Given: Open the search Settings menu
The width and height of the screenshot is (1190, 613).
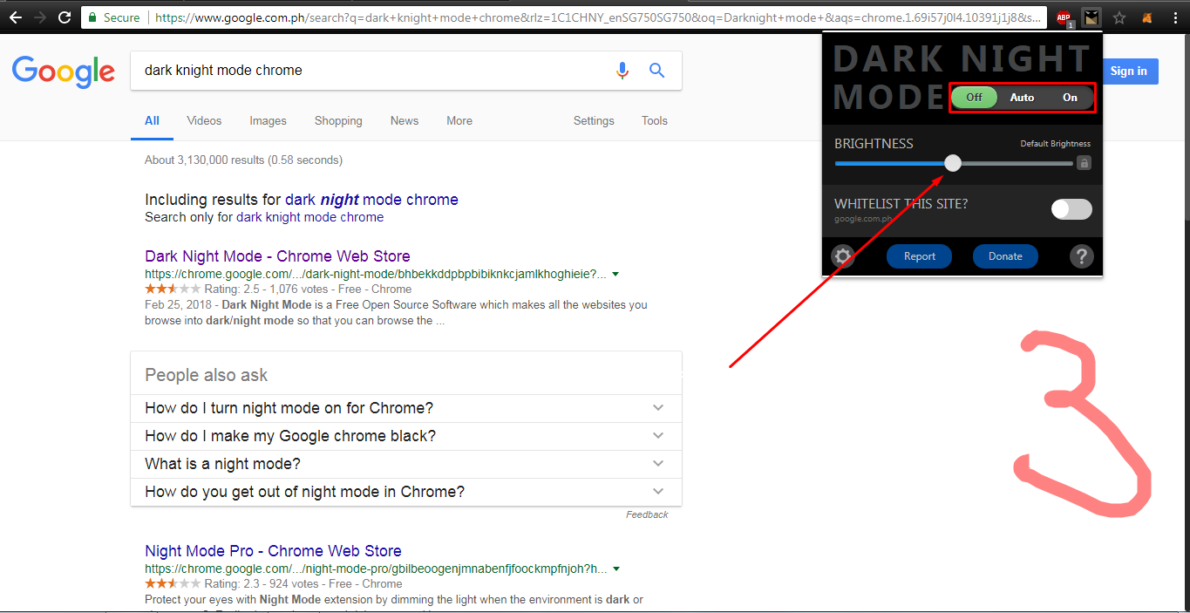Looking at the screenshot, I should click(594, 121).
